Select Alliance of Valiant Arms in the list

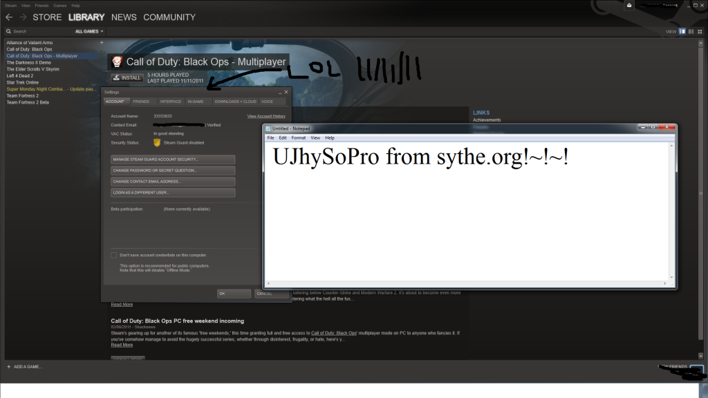pos(29,43)
